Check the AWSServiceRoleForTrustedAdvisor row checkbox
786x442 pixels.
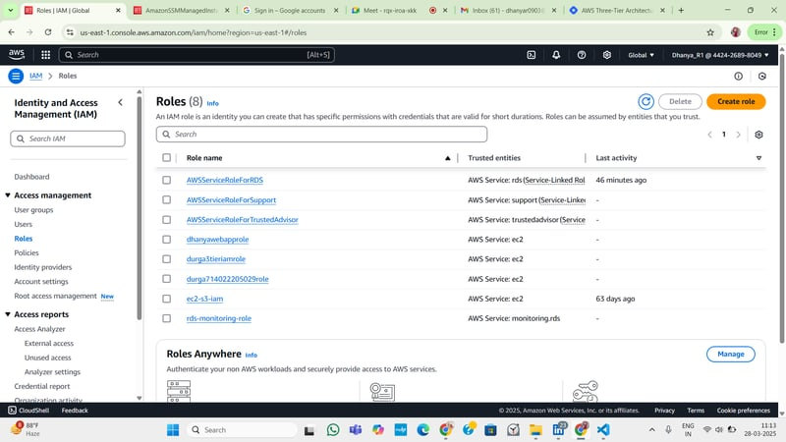pos(166,219)
